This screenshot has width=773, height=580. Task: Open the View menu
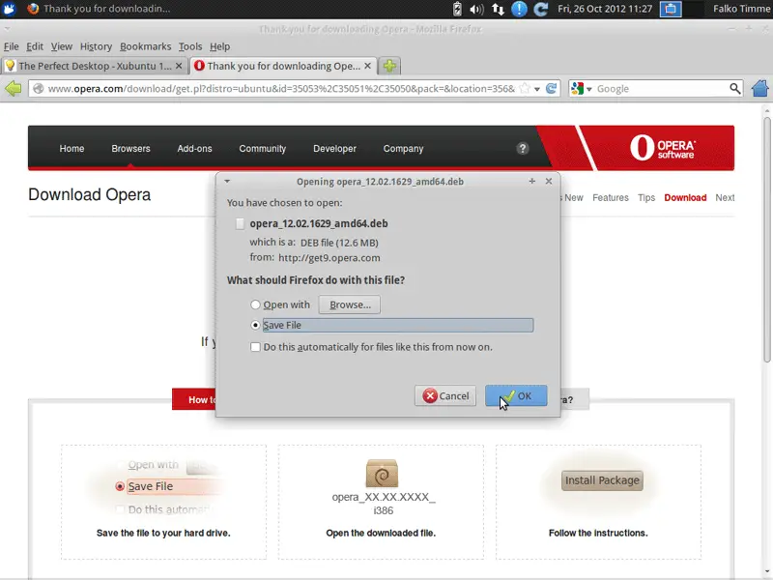(62, 46)
